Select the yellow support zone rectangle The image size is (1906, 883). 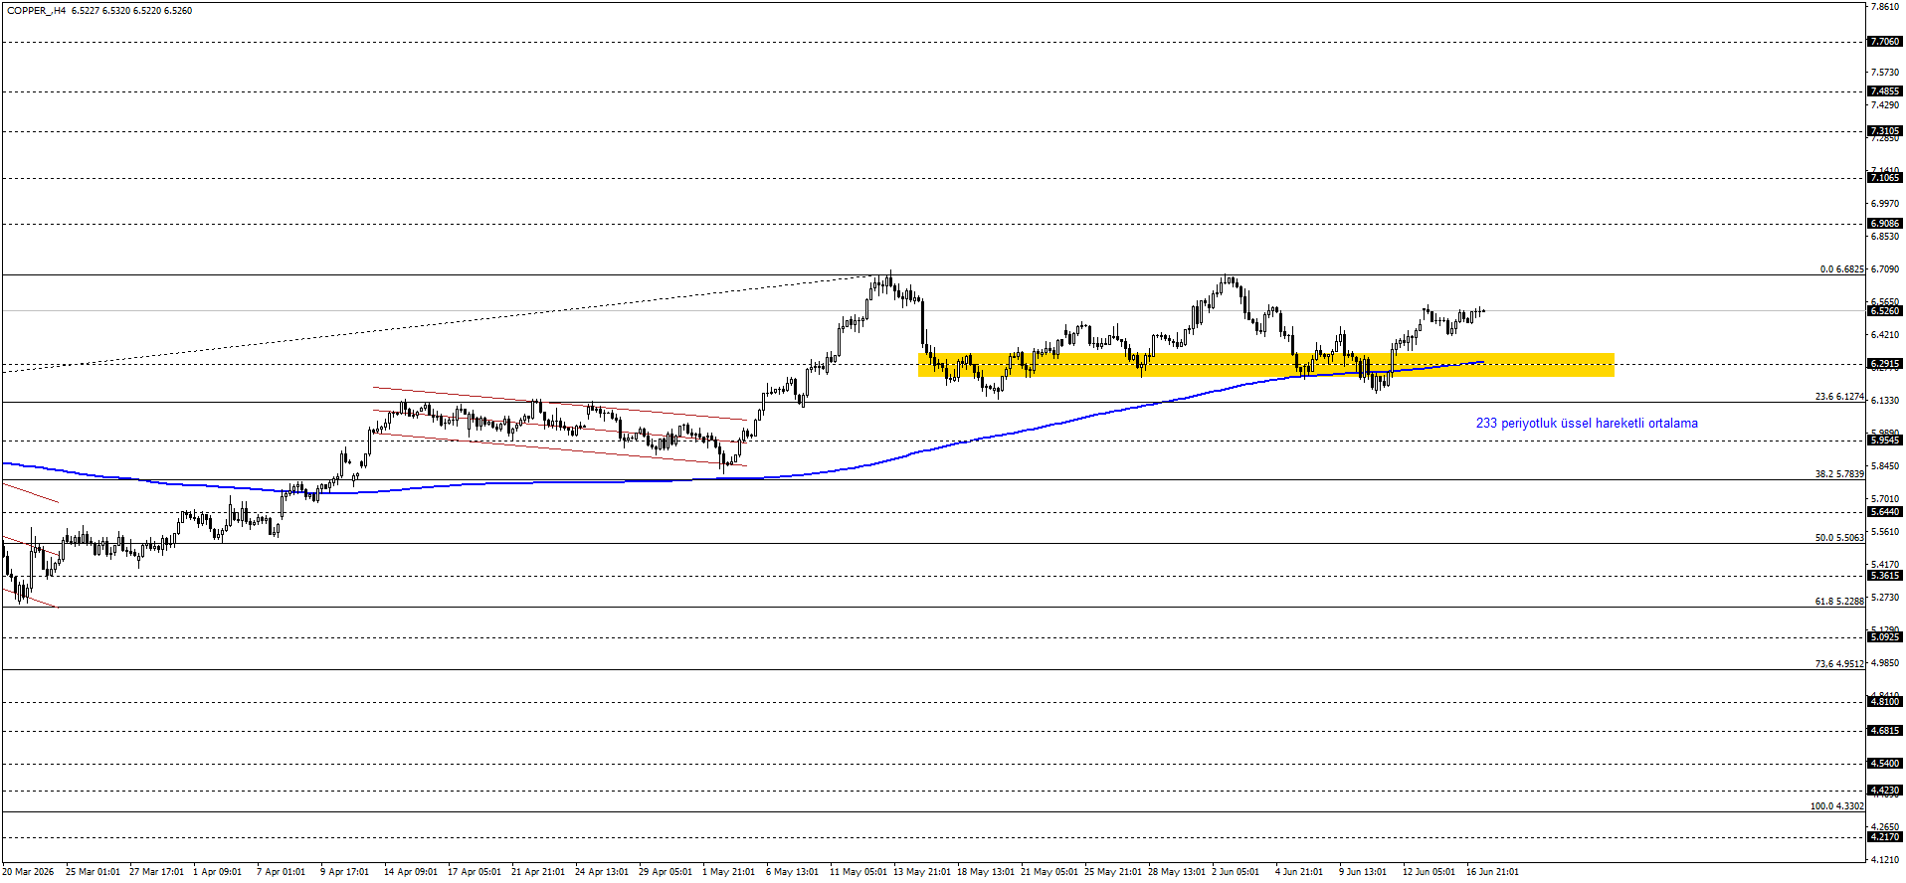click(1265, 365)
